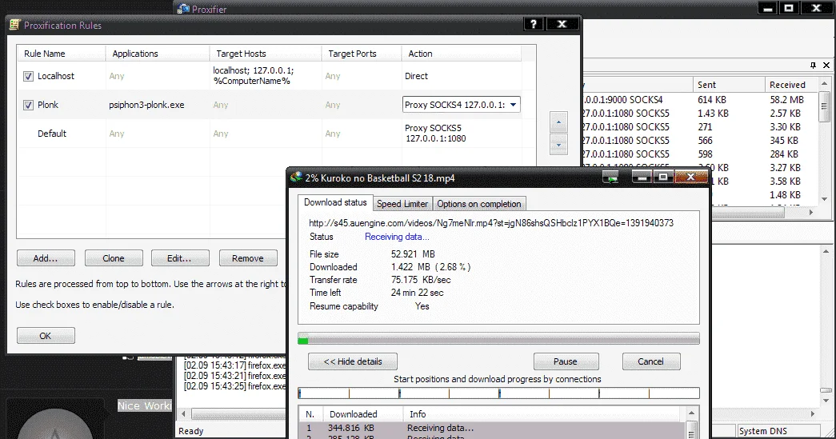Select psiphon3-plonk.exe application cell

coord(146,105)
